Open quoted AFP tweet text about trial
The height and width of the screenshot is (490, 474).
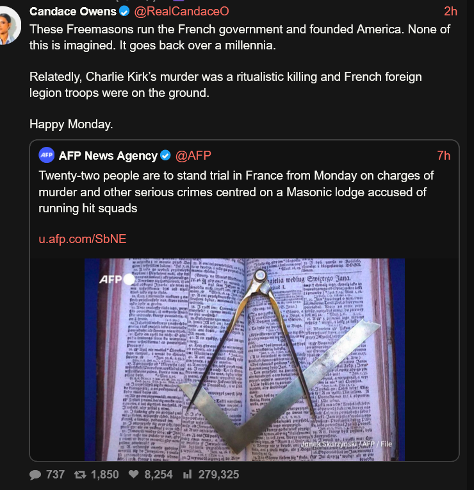(236, 192)
